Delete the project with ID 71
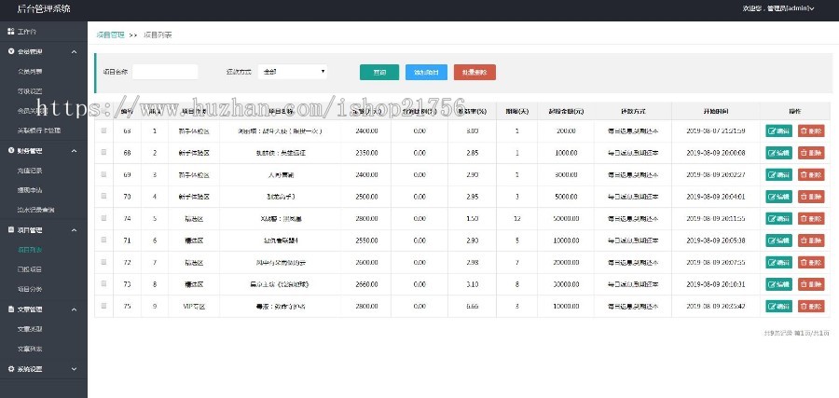 click(x=811, y=240)
